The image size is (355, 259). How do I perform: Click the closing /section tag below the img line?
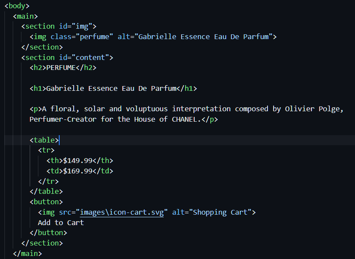coord(42,47)
